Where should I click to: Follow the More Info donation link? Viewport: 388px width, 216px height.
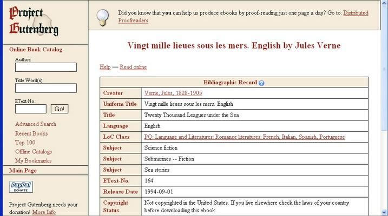click(44, 212)
